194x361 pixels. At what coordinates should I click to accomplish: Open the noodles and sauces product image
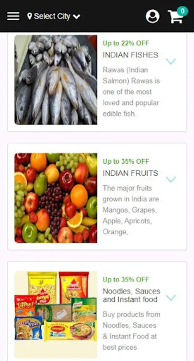[x=56, y=315]
